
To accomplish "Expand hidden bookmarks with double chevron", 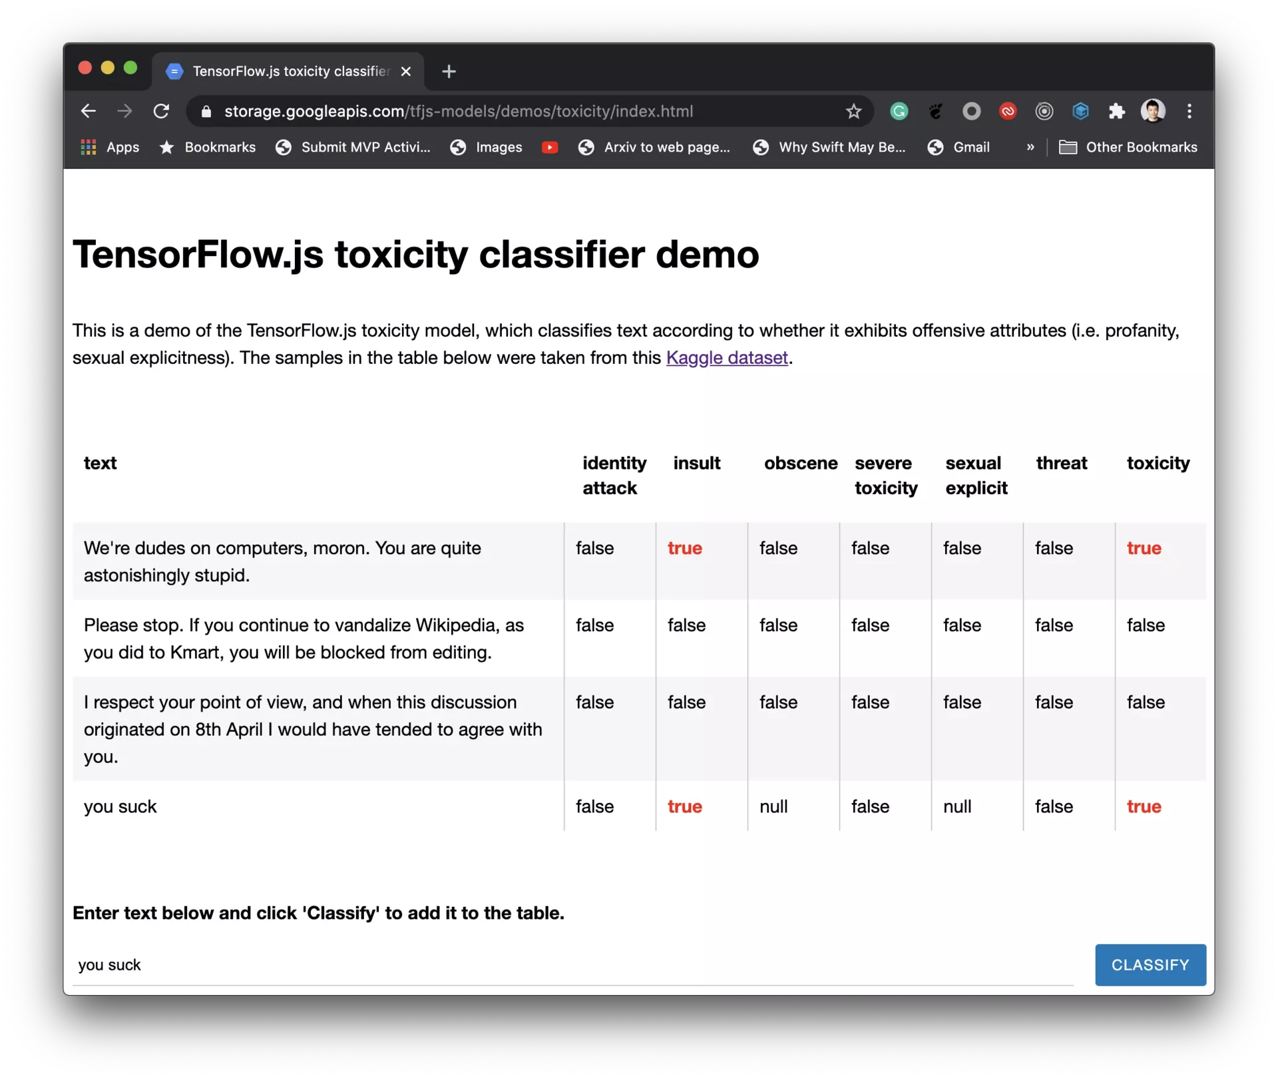I will [1030, 148].
